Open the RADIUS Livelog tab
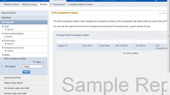 pyautogui.click(x=11, y=4)
